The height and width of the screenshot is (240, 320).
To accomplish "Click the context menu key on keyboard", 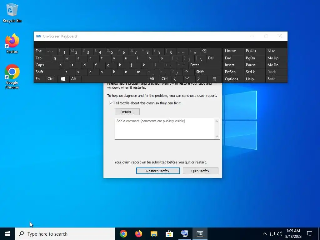I will click(x=214, y=79).
